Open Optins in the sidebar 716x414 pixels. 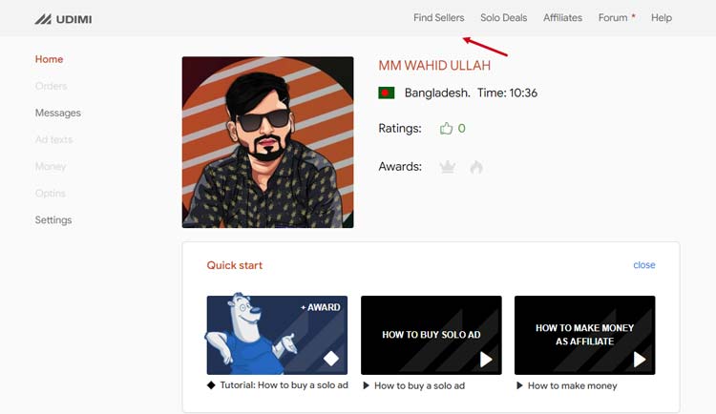point(51,193)
